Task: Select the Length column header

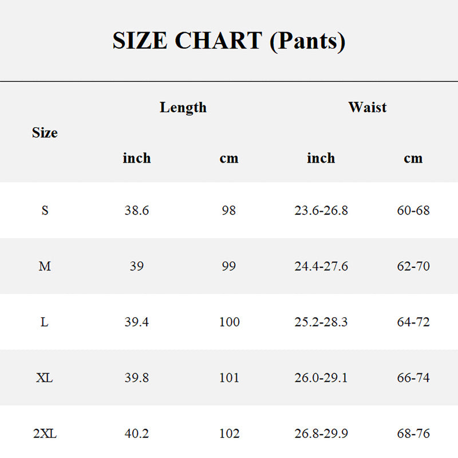Action: (x=183, y=107)
